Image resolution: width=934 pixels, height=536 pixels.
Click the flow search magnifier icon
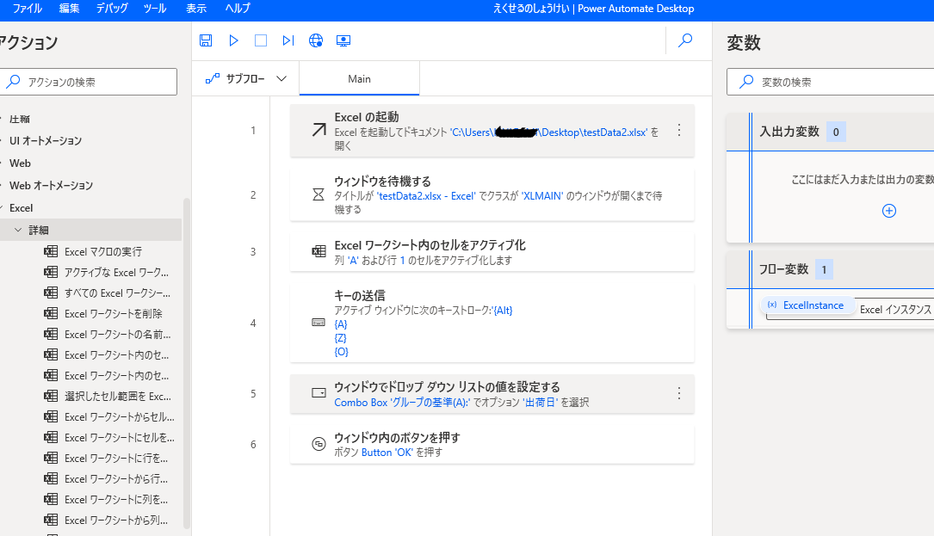(685, 40)
